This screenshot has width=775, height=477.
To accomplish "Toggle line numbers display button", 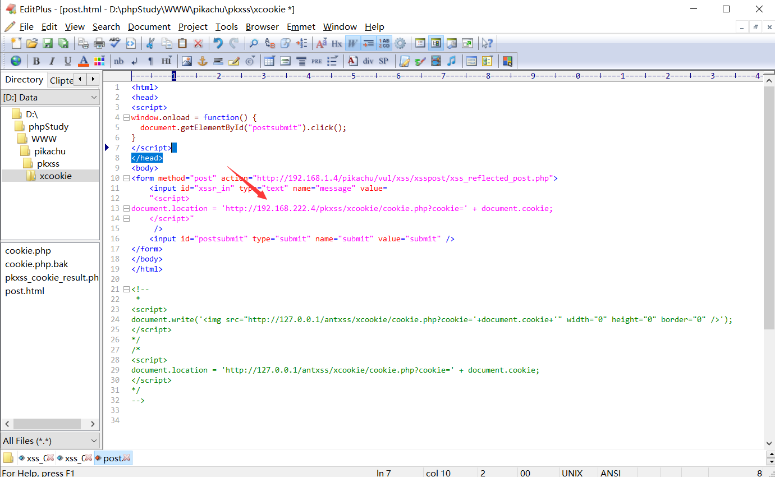I will pyautogui.click(x=384, y=43).
